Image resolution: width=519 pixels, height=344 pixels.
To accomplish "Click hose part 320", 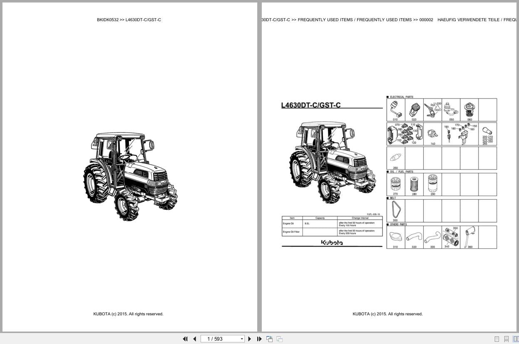I will click(x=414, y=238).
